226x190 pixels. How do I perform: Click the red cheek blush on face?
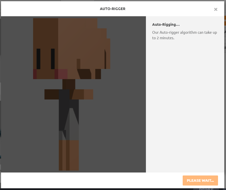click(x=61, y=74)
